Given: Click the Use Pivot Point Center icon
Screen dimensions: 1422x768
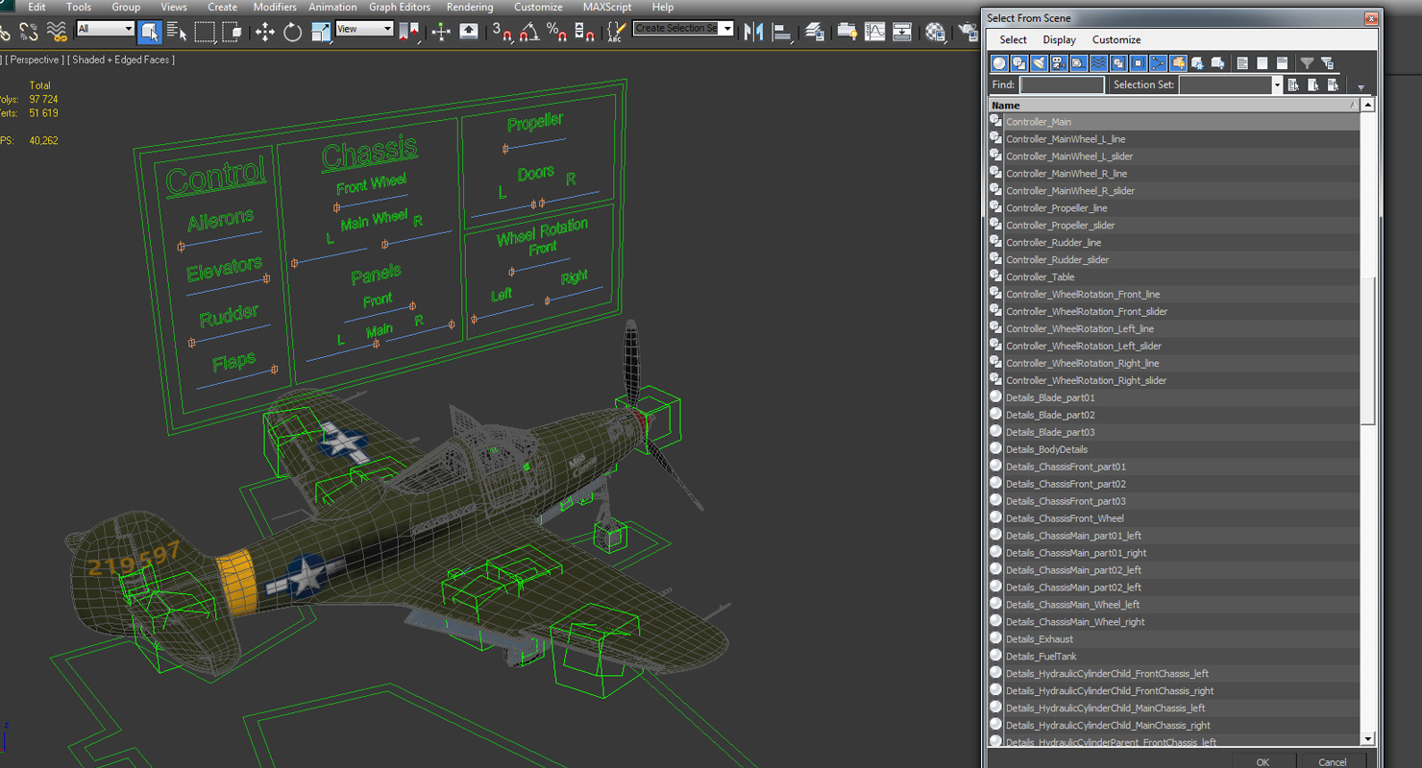Looking at the screenshot, I should 408,31.
